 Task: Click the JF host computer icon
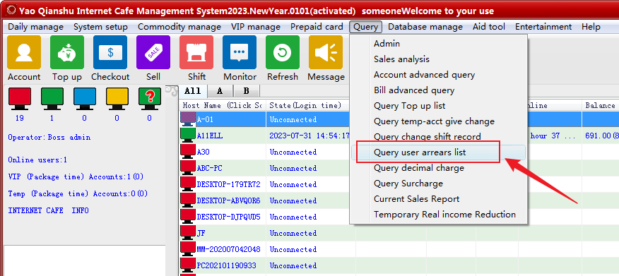(x=188, y=233)
